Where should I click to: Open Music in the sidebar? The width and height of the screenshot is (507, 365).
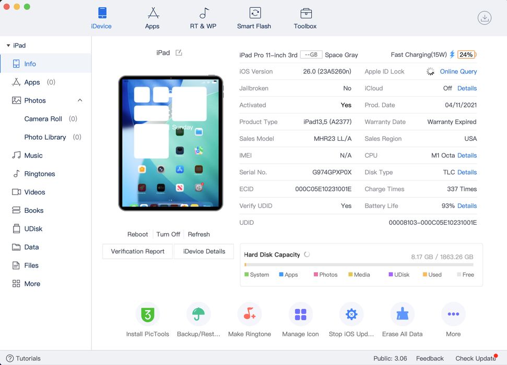(46, 155)
